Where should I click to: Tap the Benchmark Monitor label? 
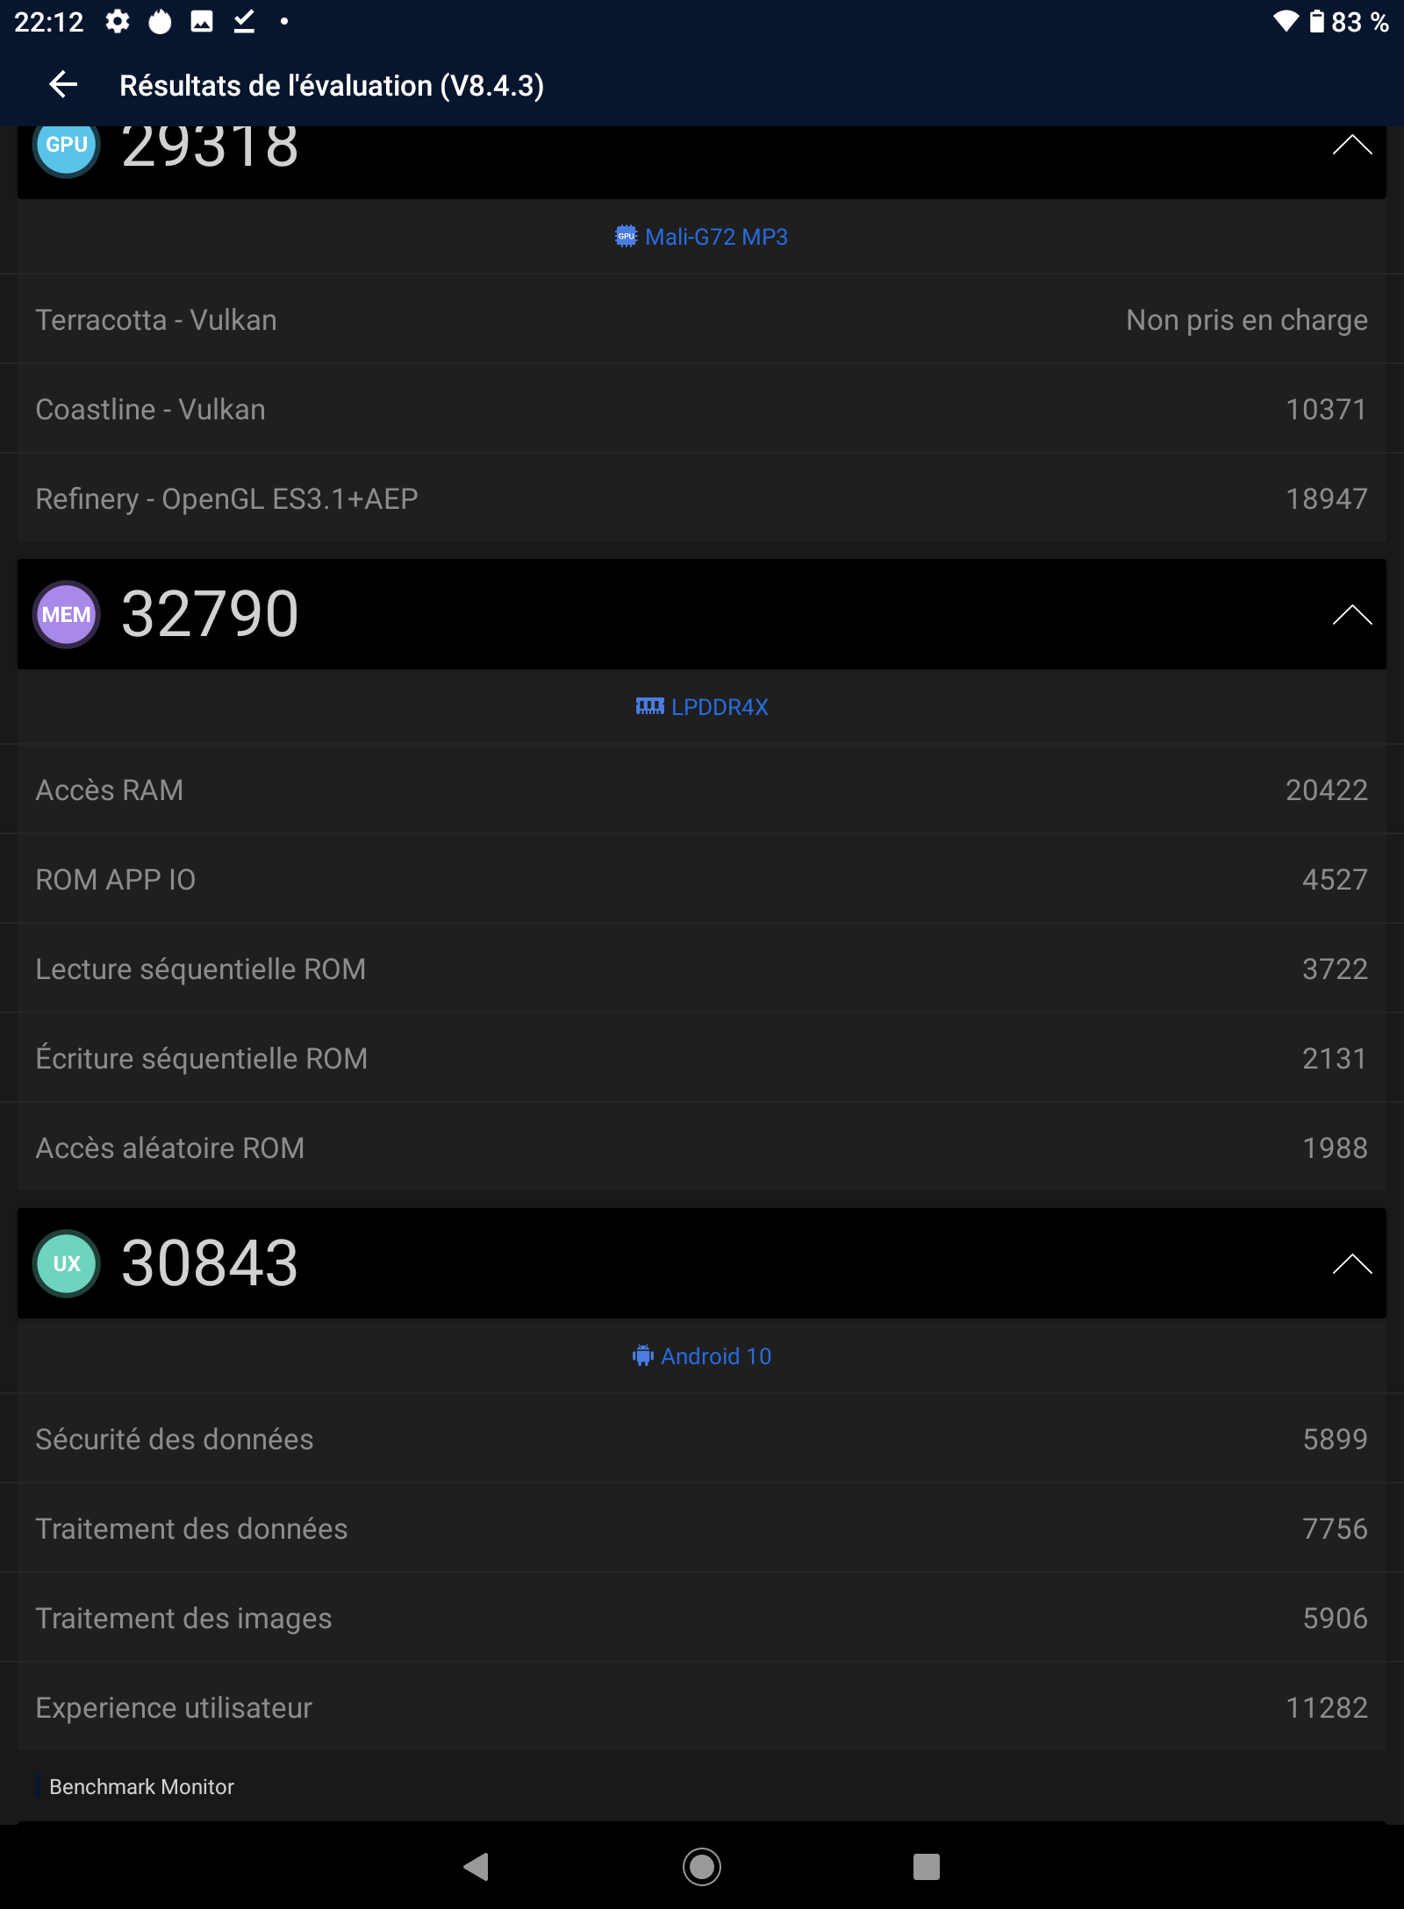142,1787
